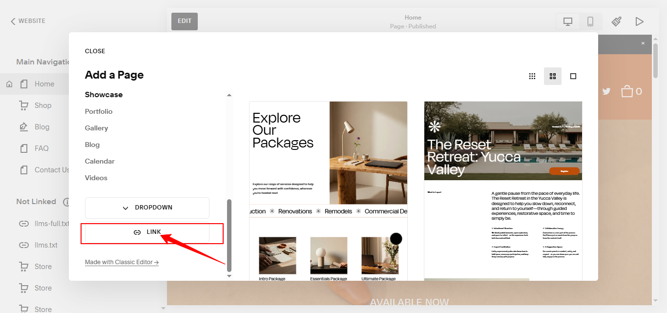Choose Blog in the Showcase list
The image size is (667, 313).
point(92,145)
